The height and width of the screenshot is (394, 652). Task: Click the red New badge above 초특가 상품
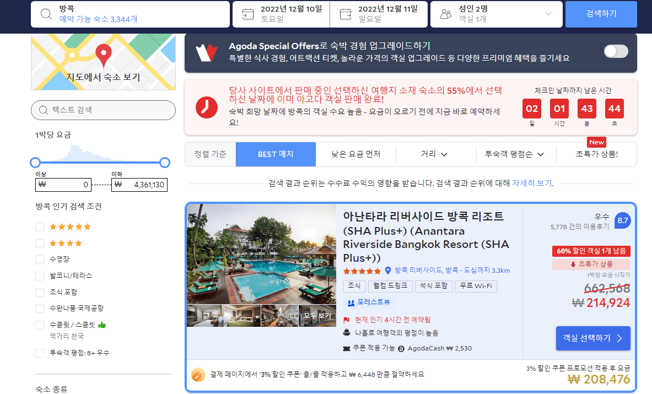tap(596, 142)
